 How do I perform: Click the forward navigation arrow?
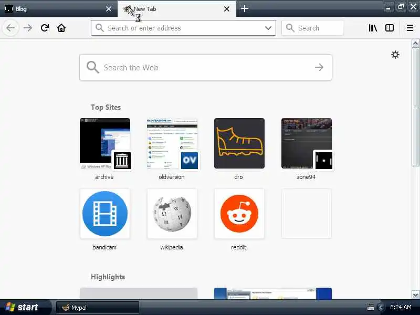[28, 28]
